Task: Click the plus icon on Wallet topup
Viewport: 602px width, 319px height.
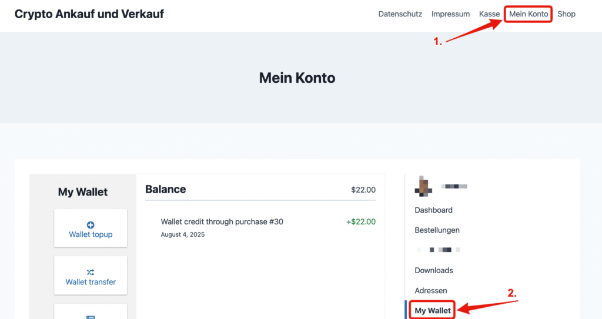Action: click(91, 225)
